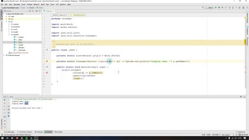249x140 pixels.
Task: Click the Search Everywhere magnifier icon
Action: click(247, 8)
